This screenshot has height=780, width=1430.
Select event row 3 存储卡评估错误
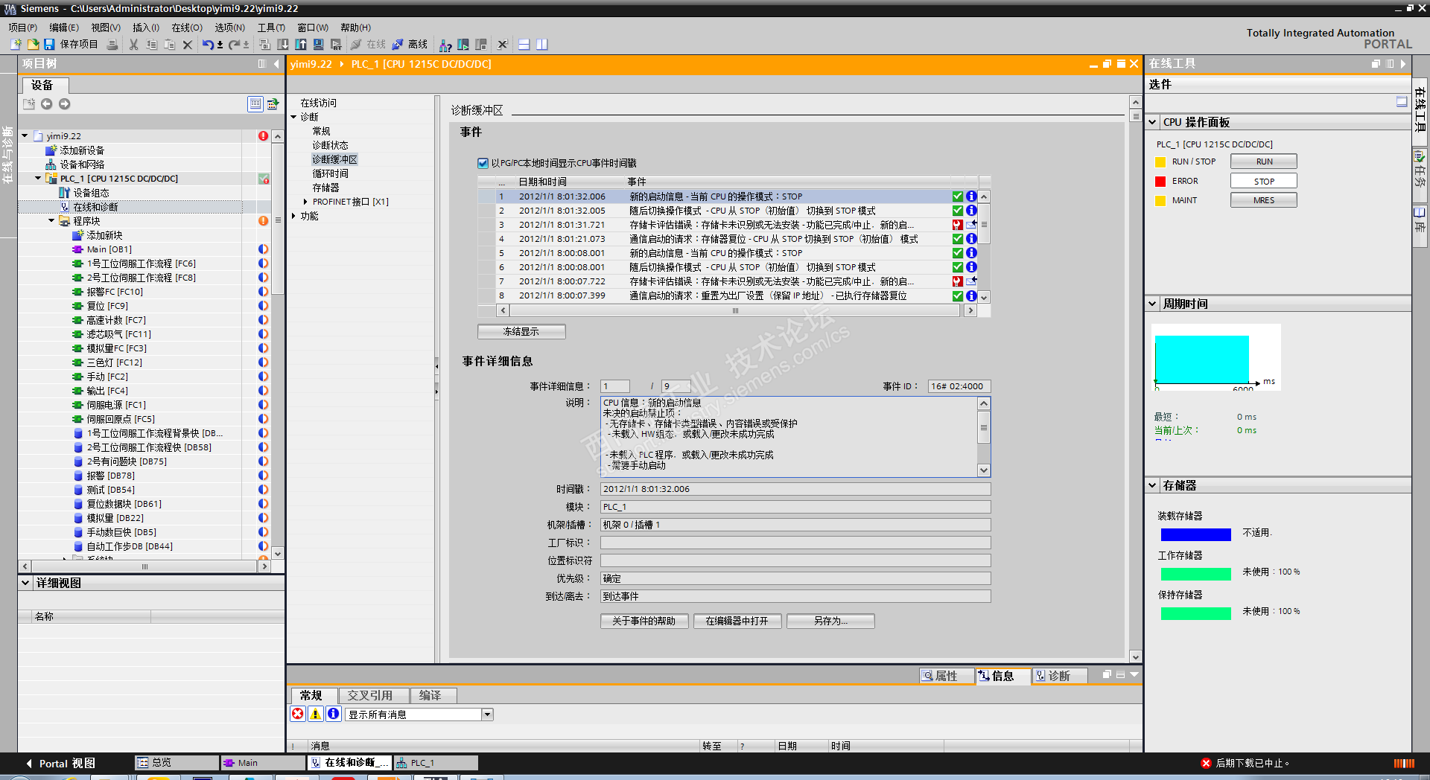(728, 225)
